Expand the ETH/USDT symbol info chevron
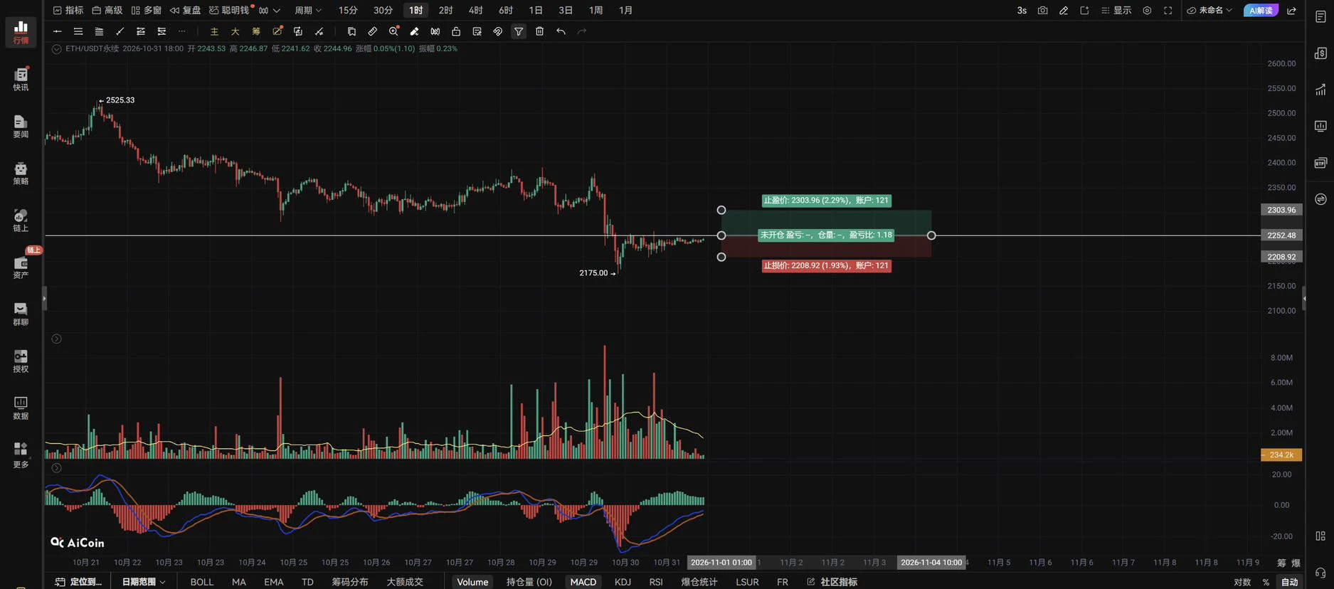The height and width of the screenshot is (589, 1334). point(57,49)
